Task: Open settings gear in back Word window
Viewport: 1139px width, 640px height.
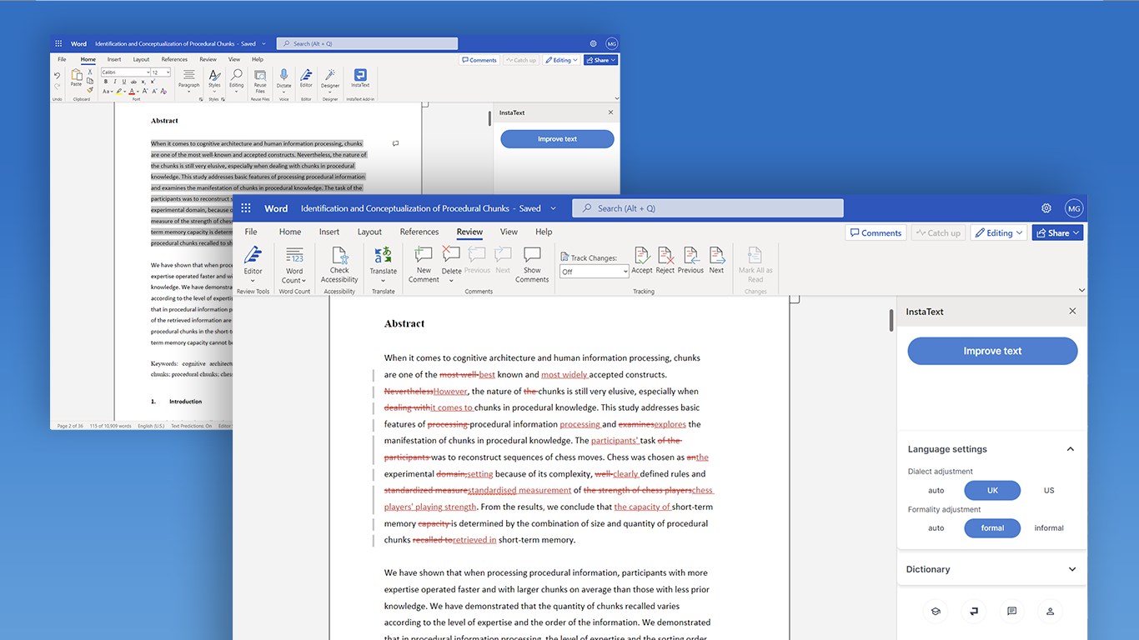Action: click(x=593, y=43)
